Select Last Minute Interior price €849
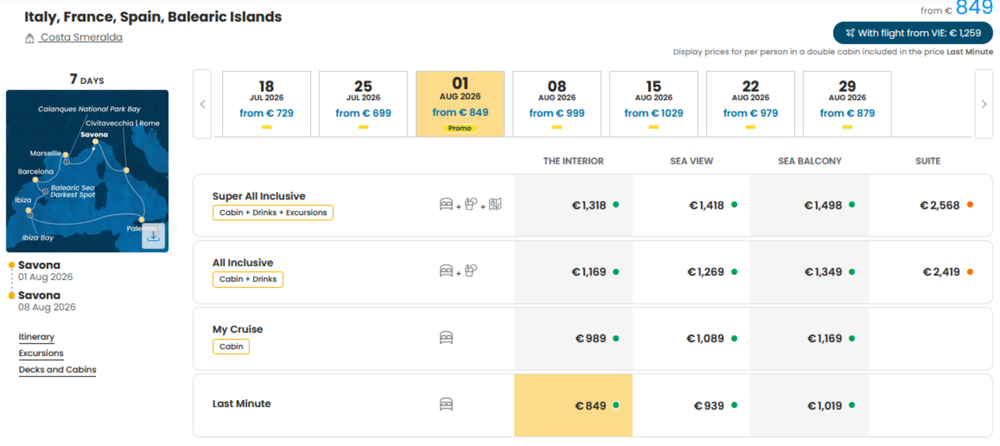The image size is (1000, 446). coord(573,405)
